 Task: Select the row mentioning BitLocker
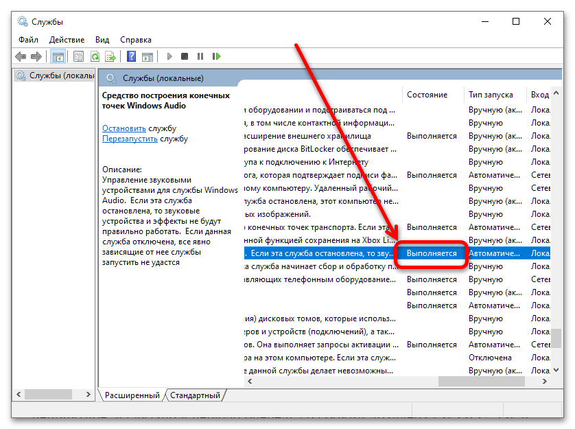397,149
